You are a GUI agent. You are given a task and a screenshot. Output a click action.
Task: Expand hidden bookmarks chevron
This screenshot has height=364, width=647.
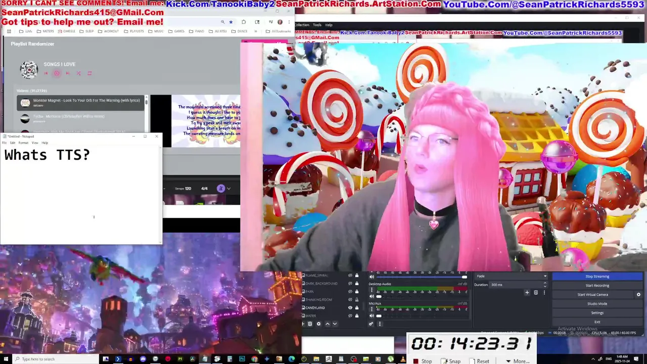(255, 31)
